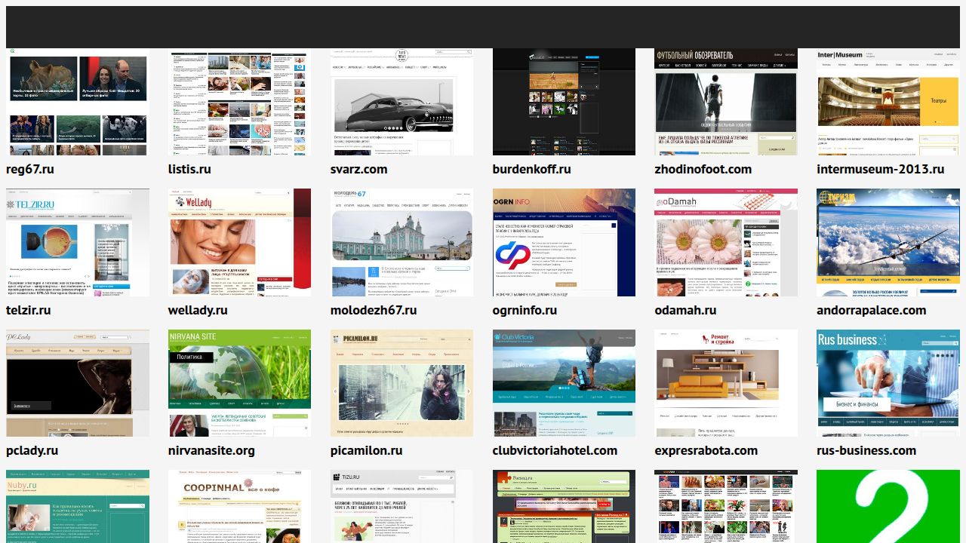Select the ogrninfo.ru site preview
This screenshot has width=966, height=543.
tap(564, 242)
